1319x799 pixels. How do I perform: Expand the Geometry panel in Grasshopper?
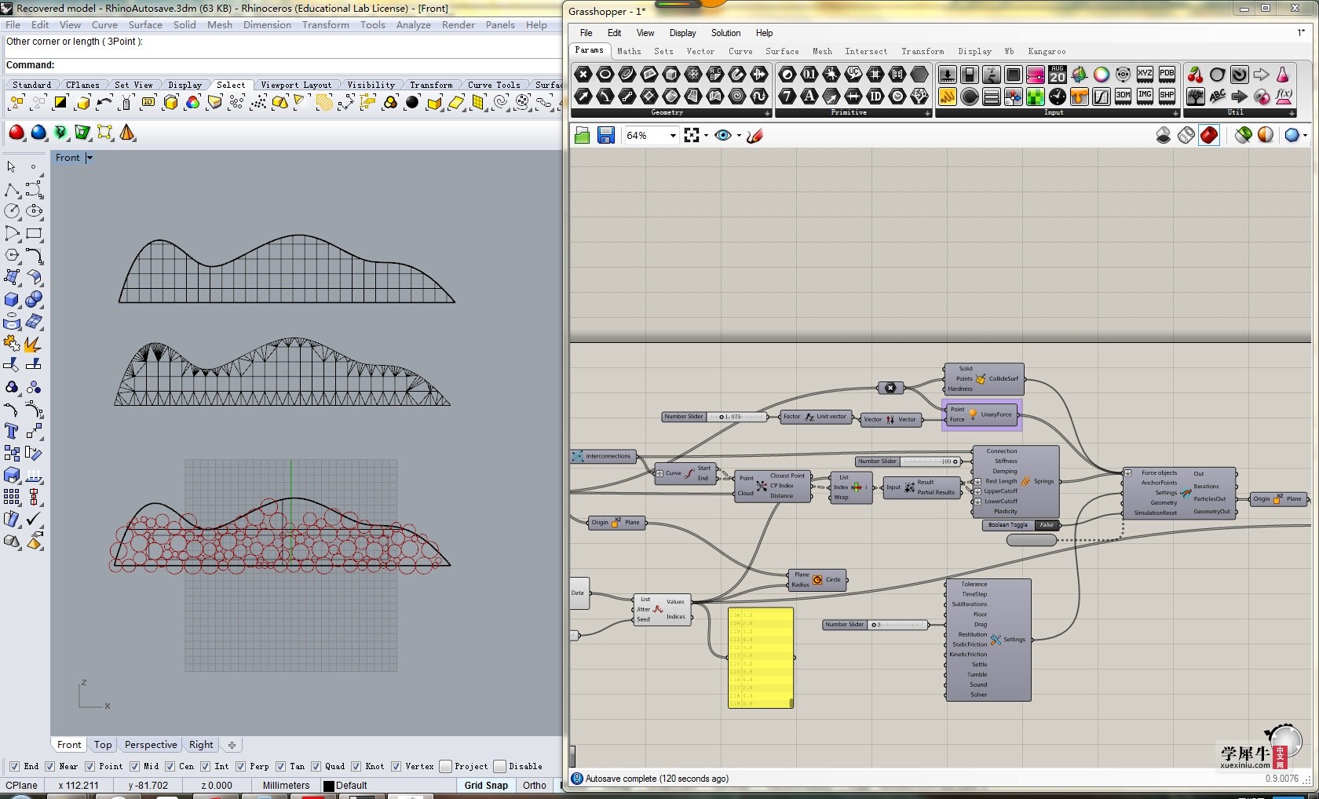[768, 113]
